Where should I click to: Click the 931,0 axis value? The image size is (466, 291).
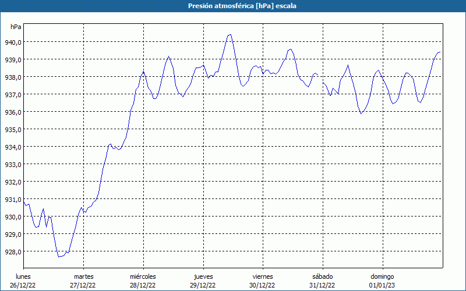pos(13,199)
